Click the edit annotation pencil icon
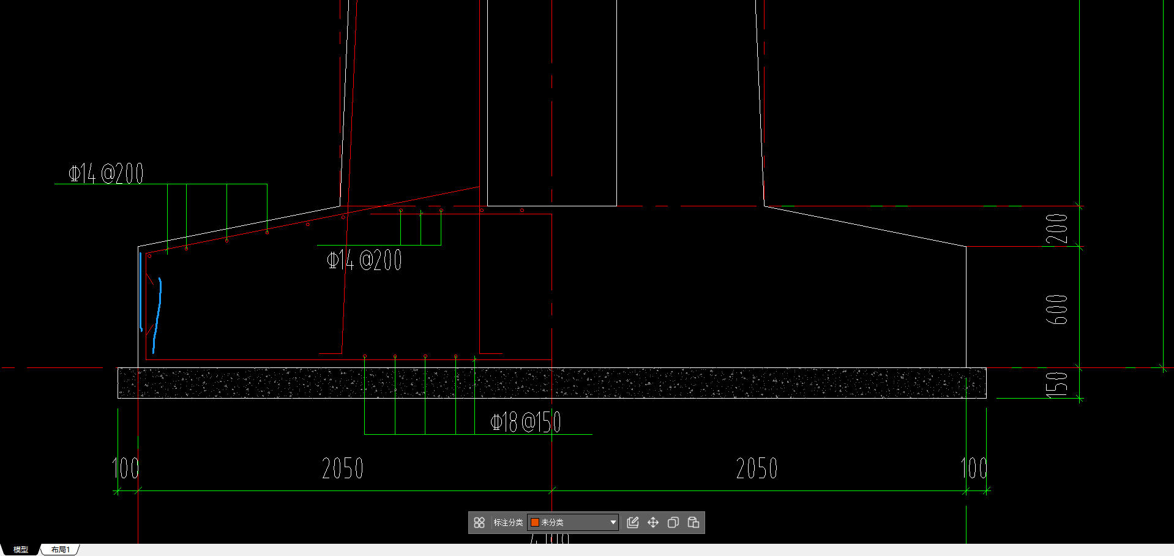 pos(633,522)
